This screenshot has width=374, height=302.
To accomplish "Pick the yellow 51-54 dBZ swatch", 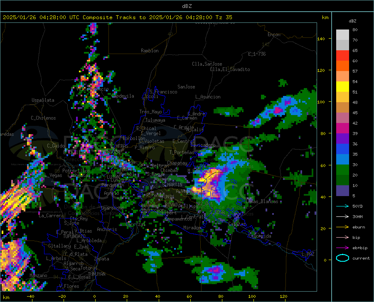I will click(342, 87).
